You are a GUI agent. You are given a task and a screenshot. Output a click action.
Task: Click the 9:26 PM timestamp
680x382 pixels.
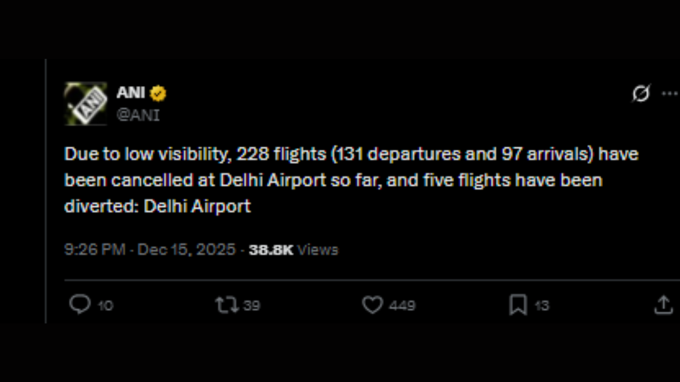click(95, 249)
